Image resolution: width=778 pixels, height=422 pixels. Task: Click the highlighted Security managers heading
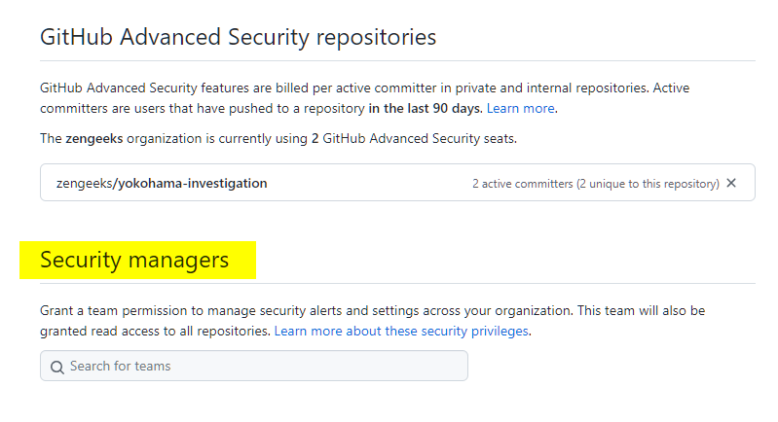click(x=134, y=260)
